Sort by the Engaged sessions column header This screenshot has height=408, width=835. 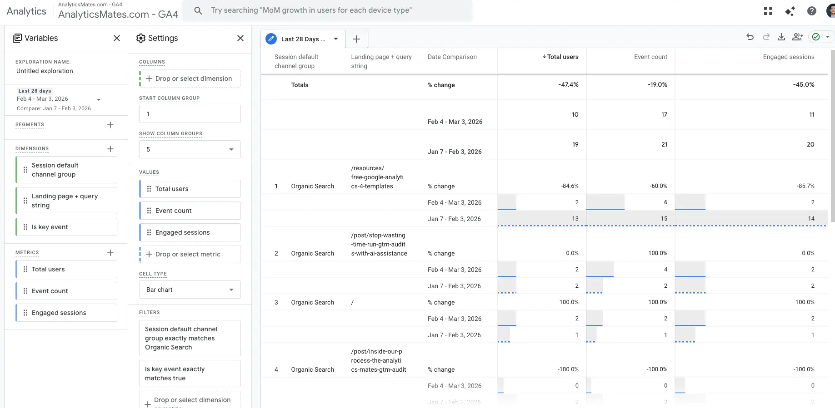tap(789, 57)
